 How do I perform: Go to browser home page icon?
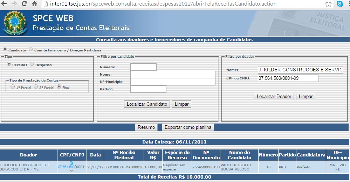click(34, 4)
